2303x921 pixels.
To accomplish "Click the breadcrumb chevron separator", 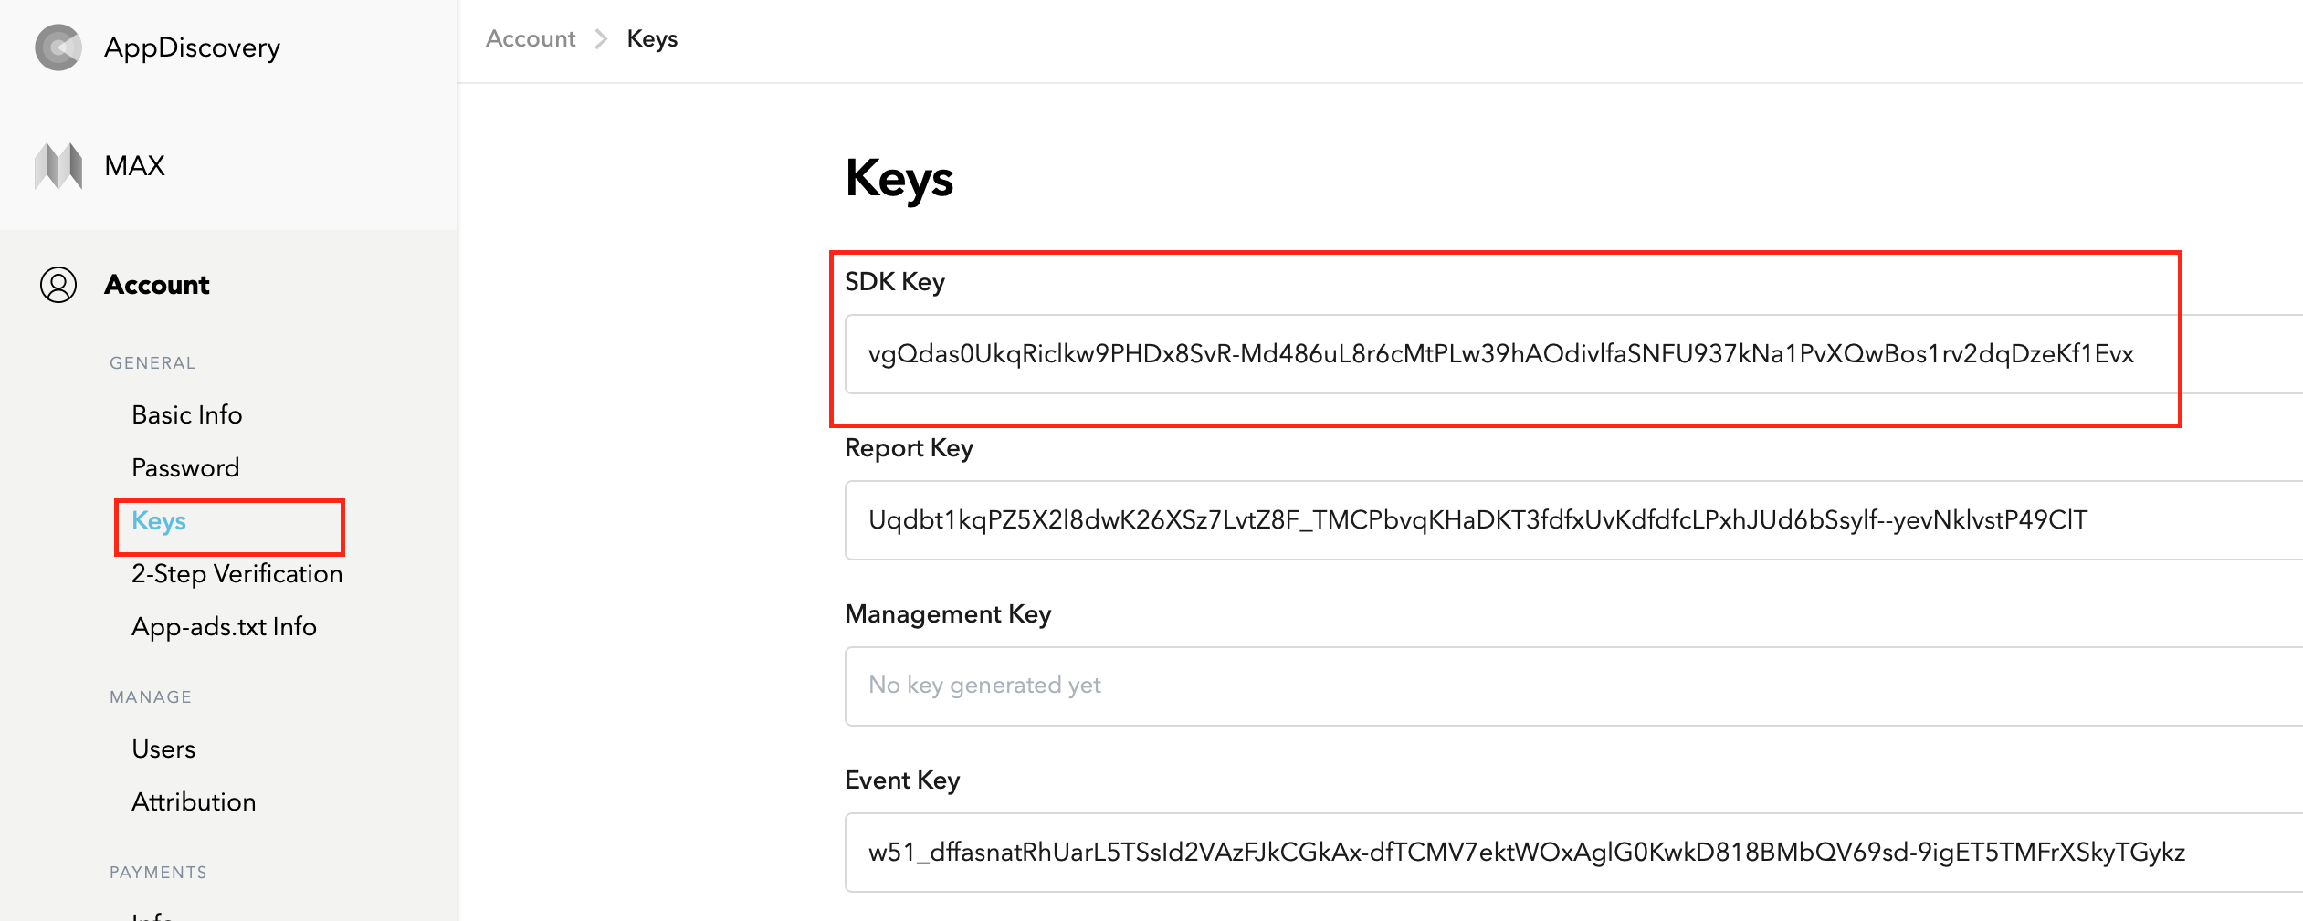I will coord(601,39).
